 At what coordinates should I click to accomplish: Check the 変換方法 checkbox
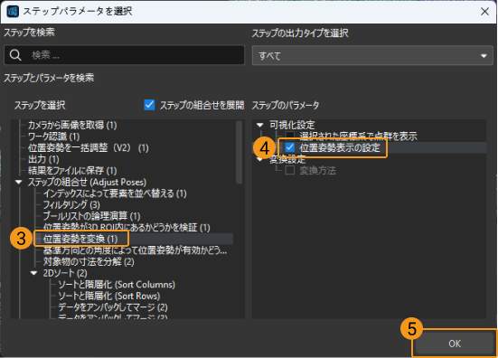tap(289, 170)
